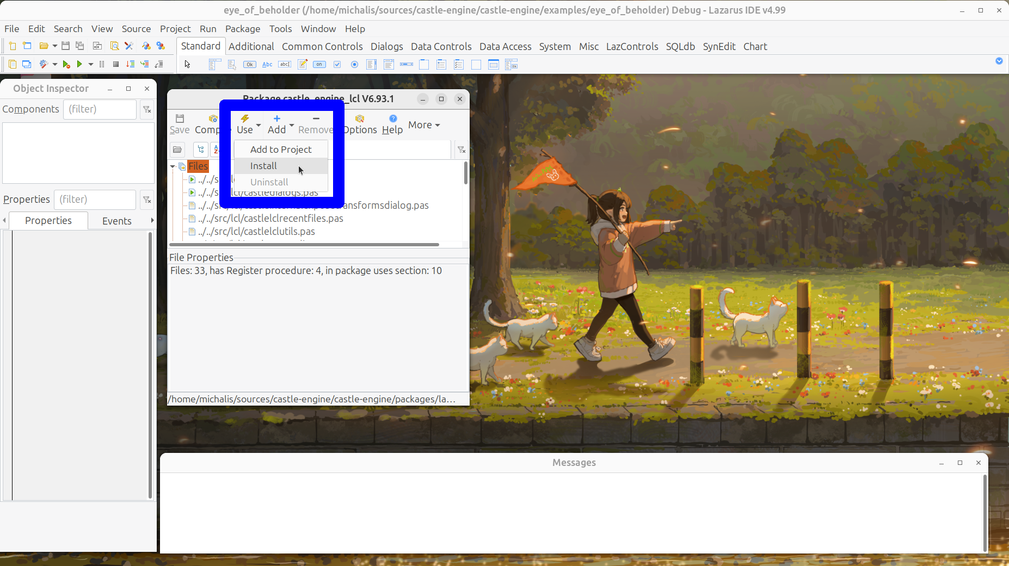Select the TEdit 'abc' text box component icon
Screen dimensions: 1009x566
tap(285, 65)
